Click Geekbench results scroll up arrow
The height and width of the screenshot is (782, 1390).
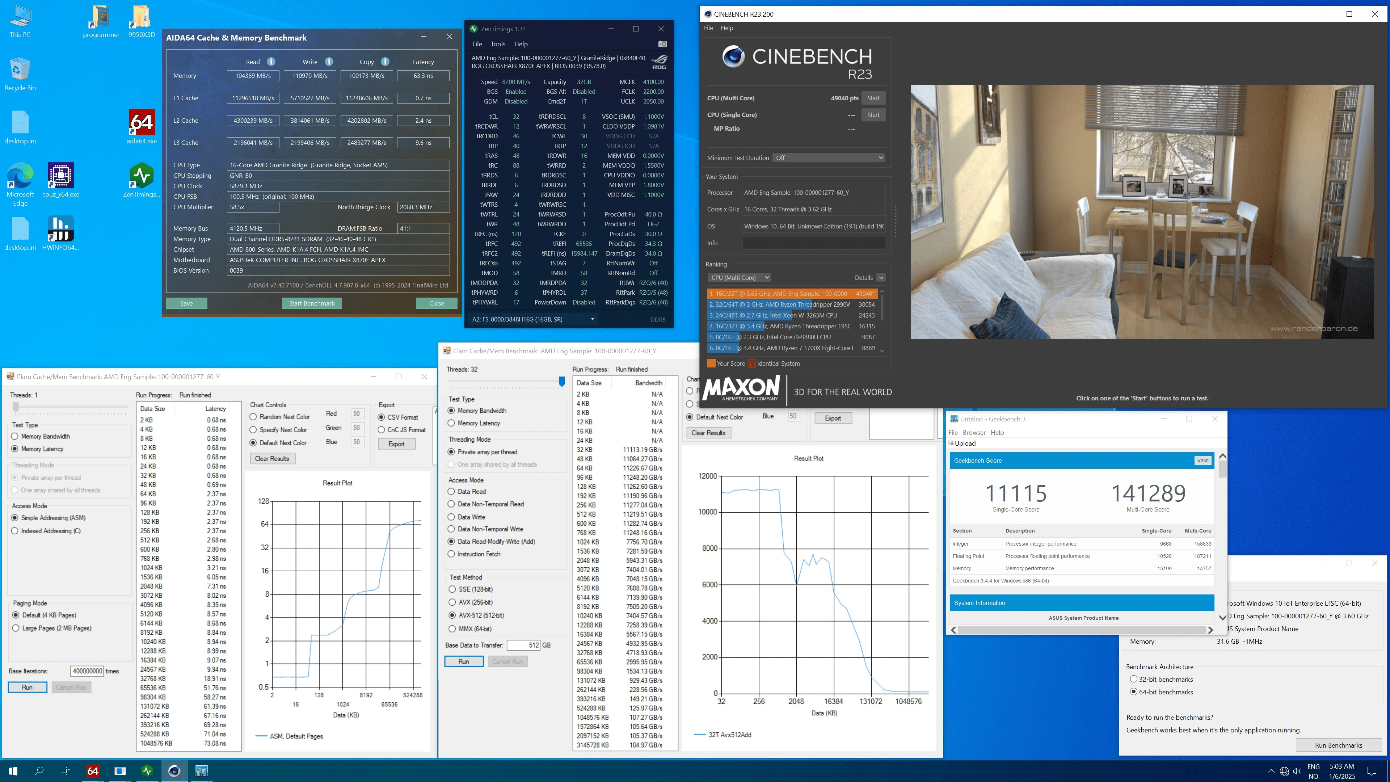tap(1223, 456)
